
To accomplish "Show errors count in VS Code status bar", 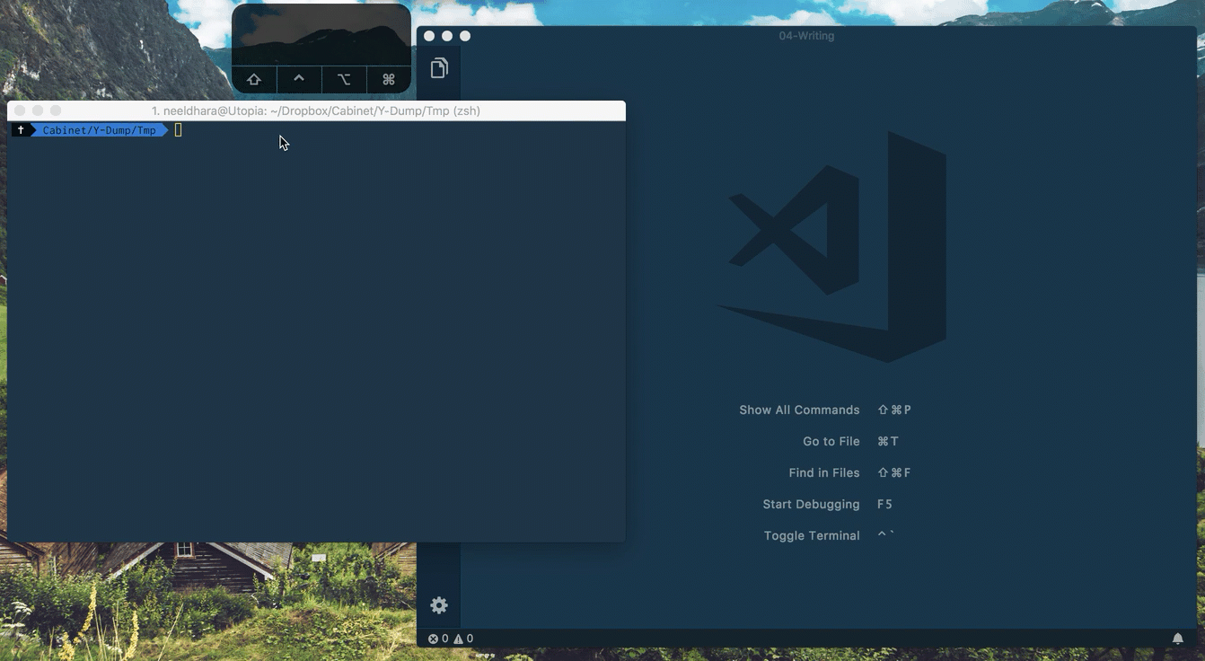I will [x=438, y=639].
